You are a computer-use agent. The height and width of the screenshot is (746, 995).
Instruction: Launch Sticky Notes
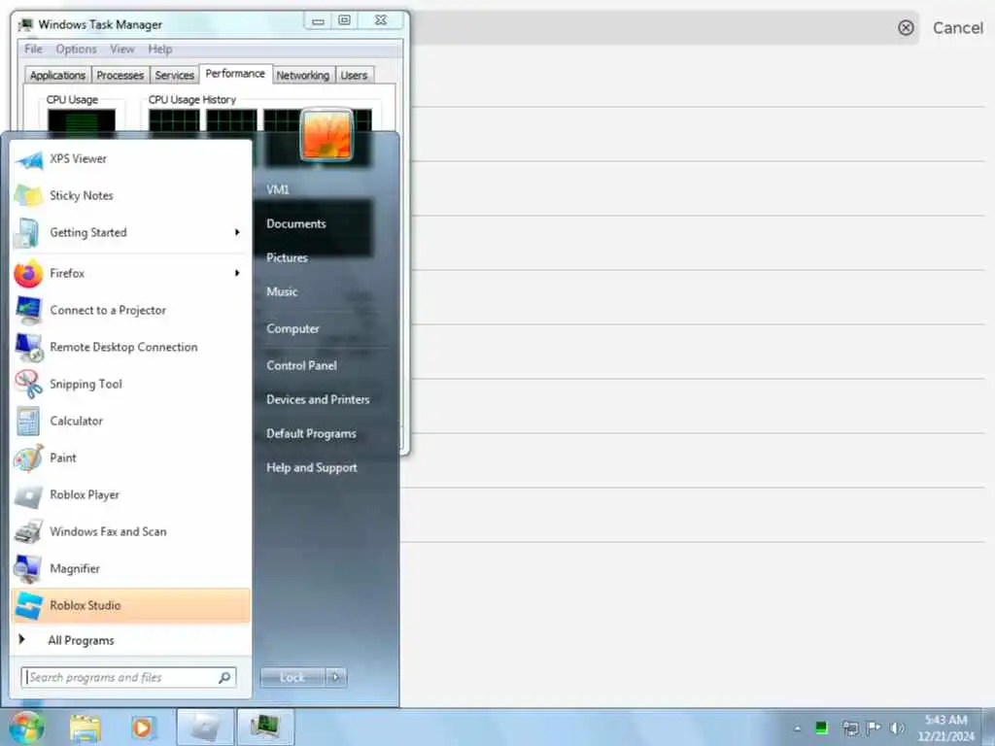131,196
